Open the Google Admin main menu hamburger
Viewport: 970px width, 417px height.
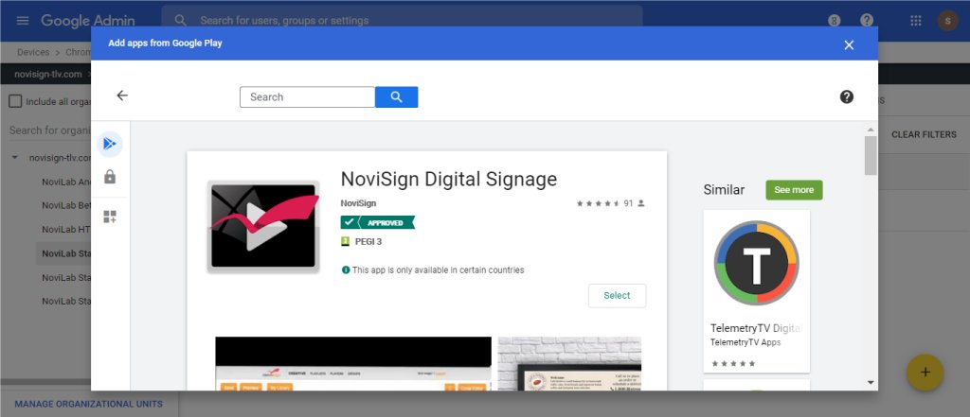pyautogui.click(x=23, y=21)
